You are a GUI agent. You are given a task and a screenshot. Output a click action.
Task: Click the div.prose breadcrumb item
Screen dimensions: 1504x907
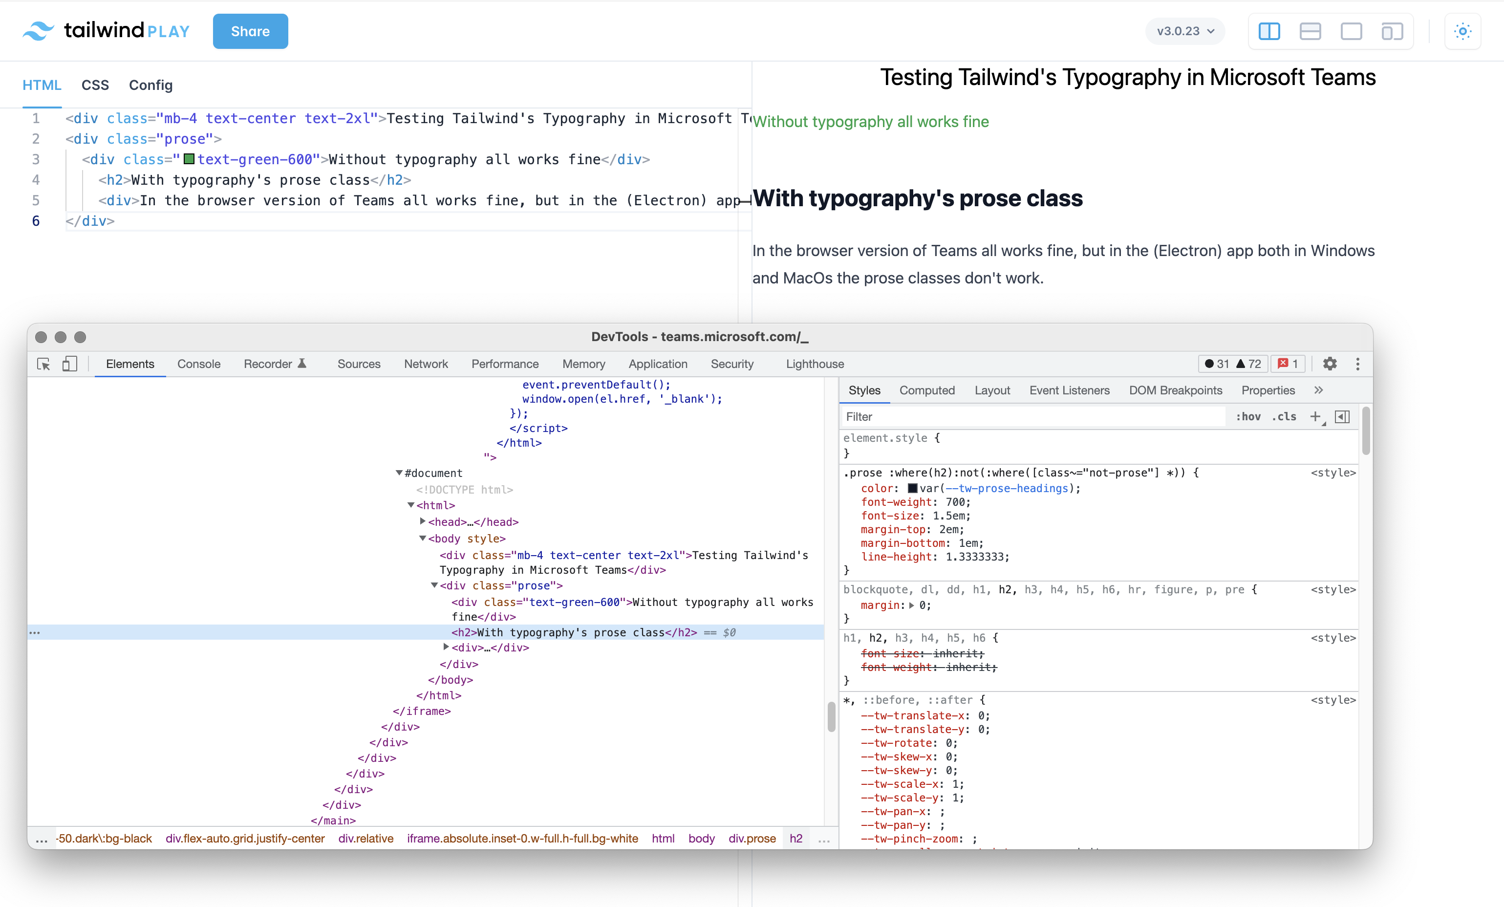752,839
